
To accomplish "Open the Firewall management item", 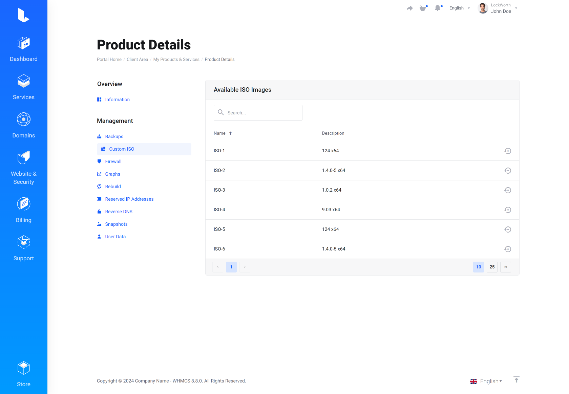I will click(x=113, y=161).
